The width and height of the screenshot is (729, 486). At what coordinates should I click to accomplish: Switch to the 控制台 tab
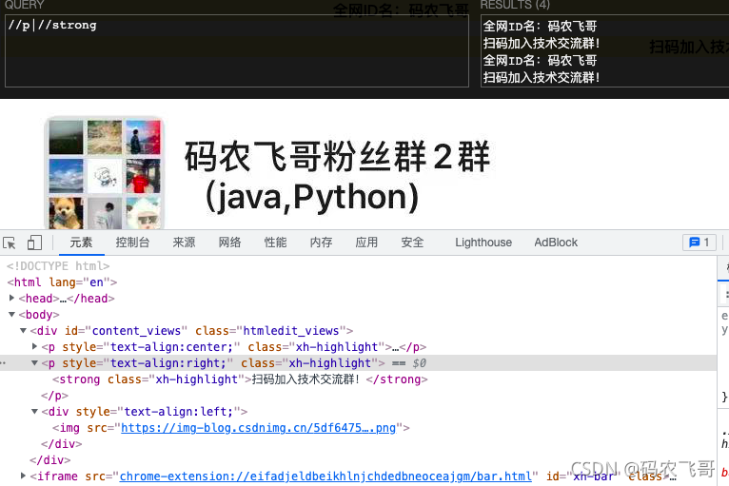(x=132, y=243)
